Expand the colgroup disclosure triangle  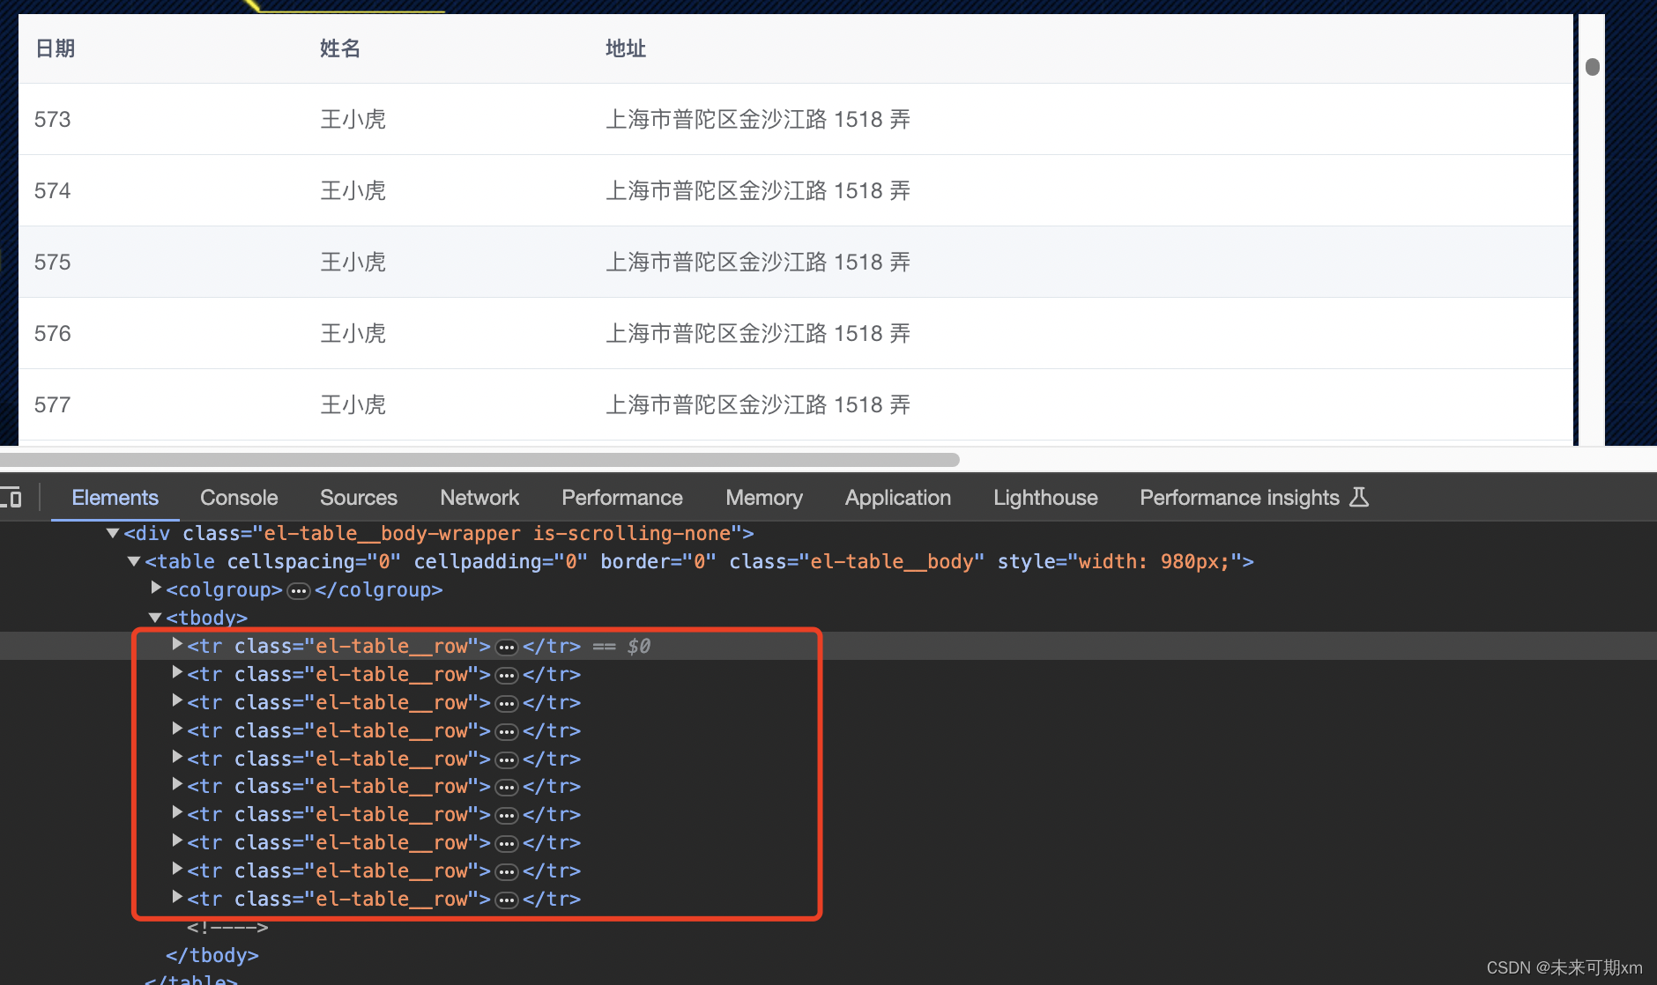tap(156, 589)
